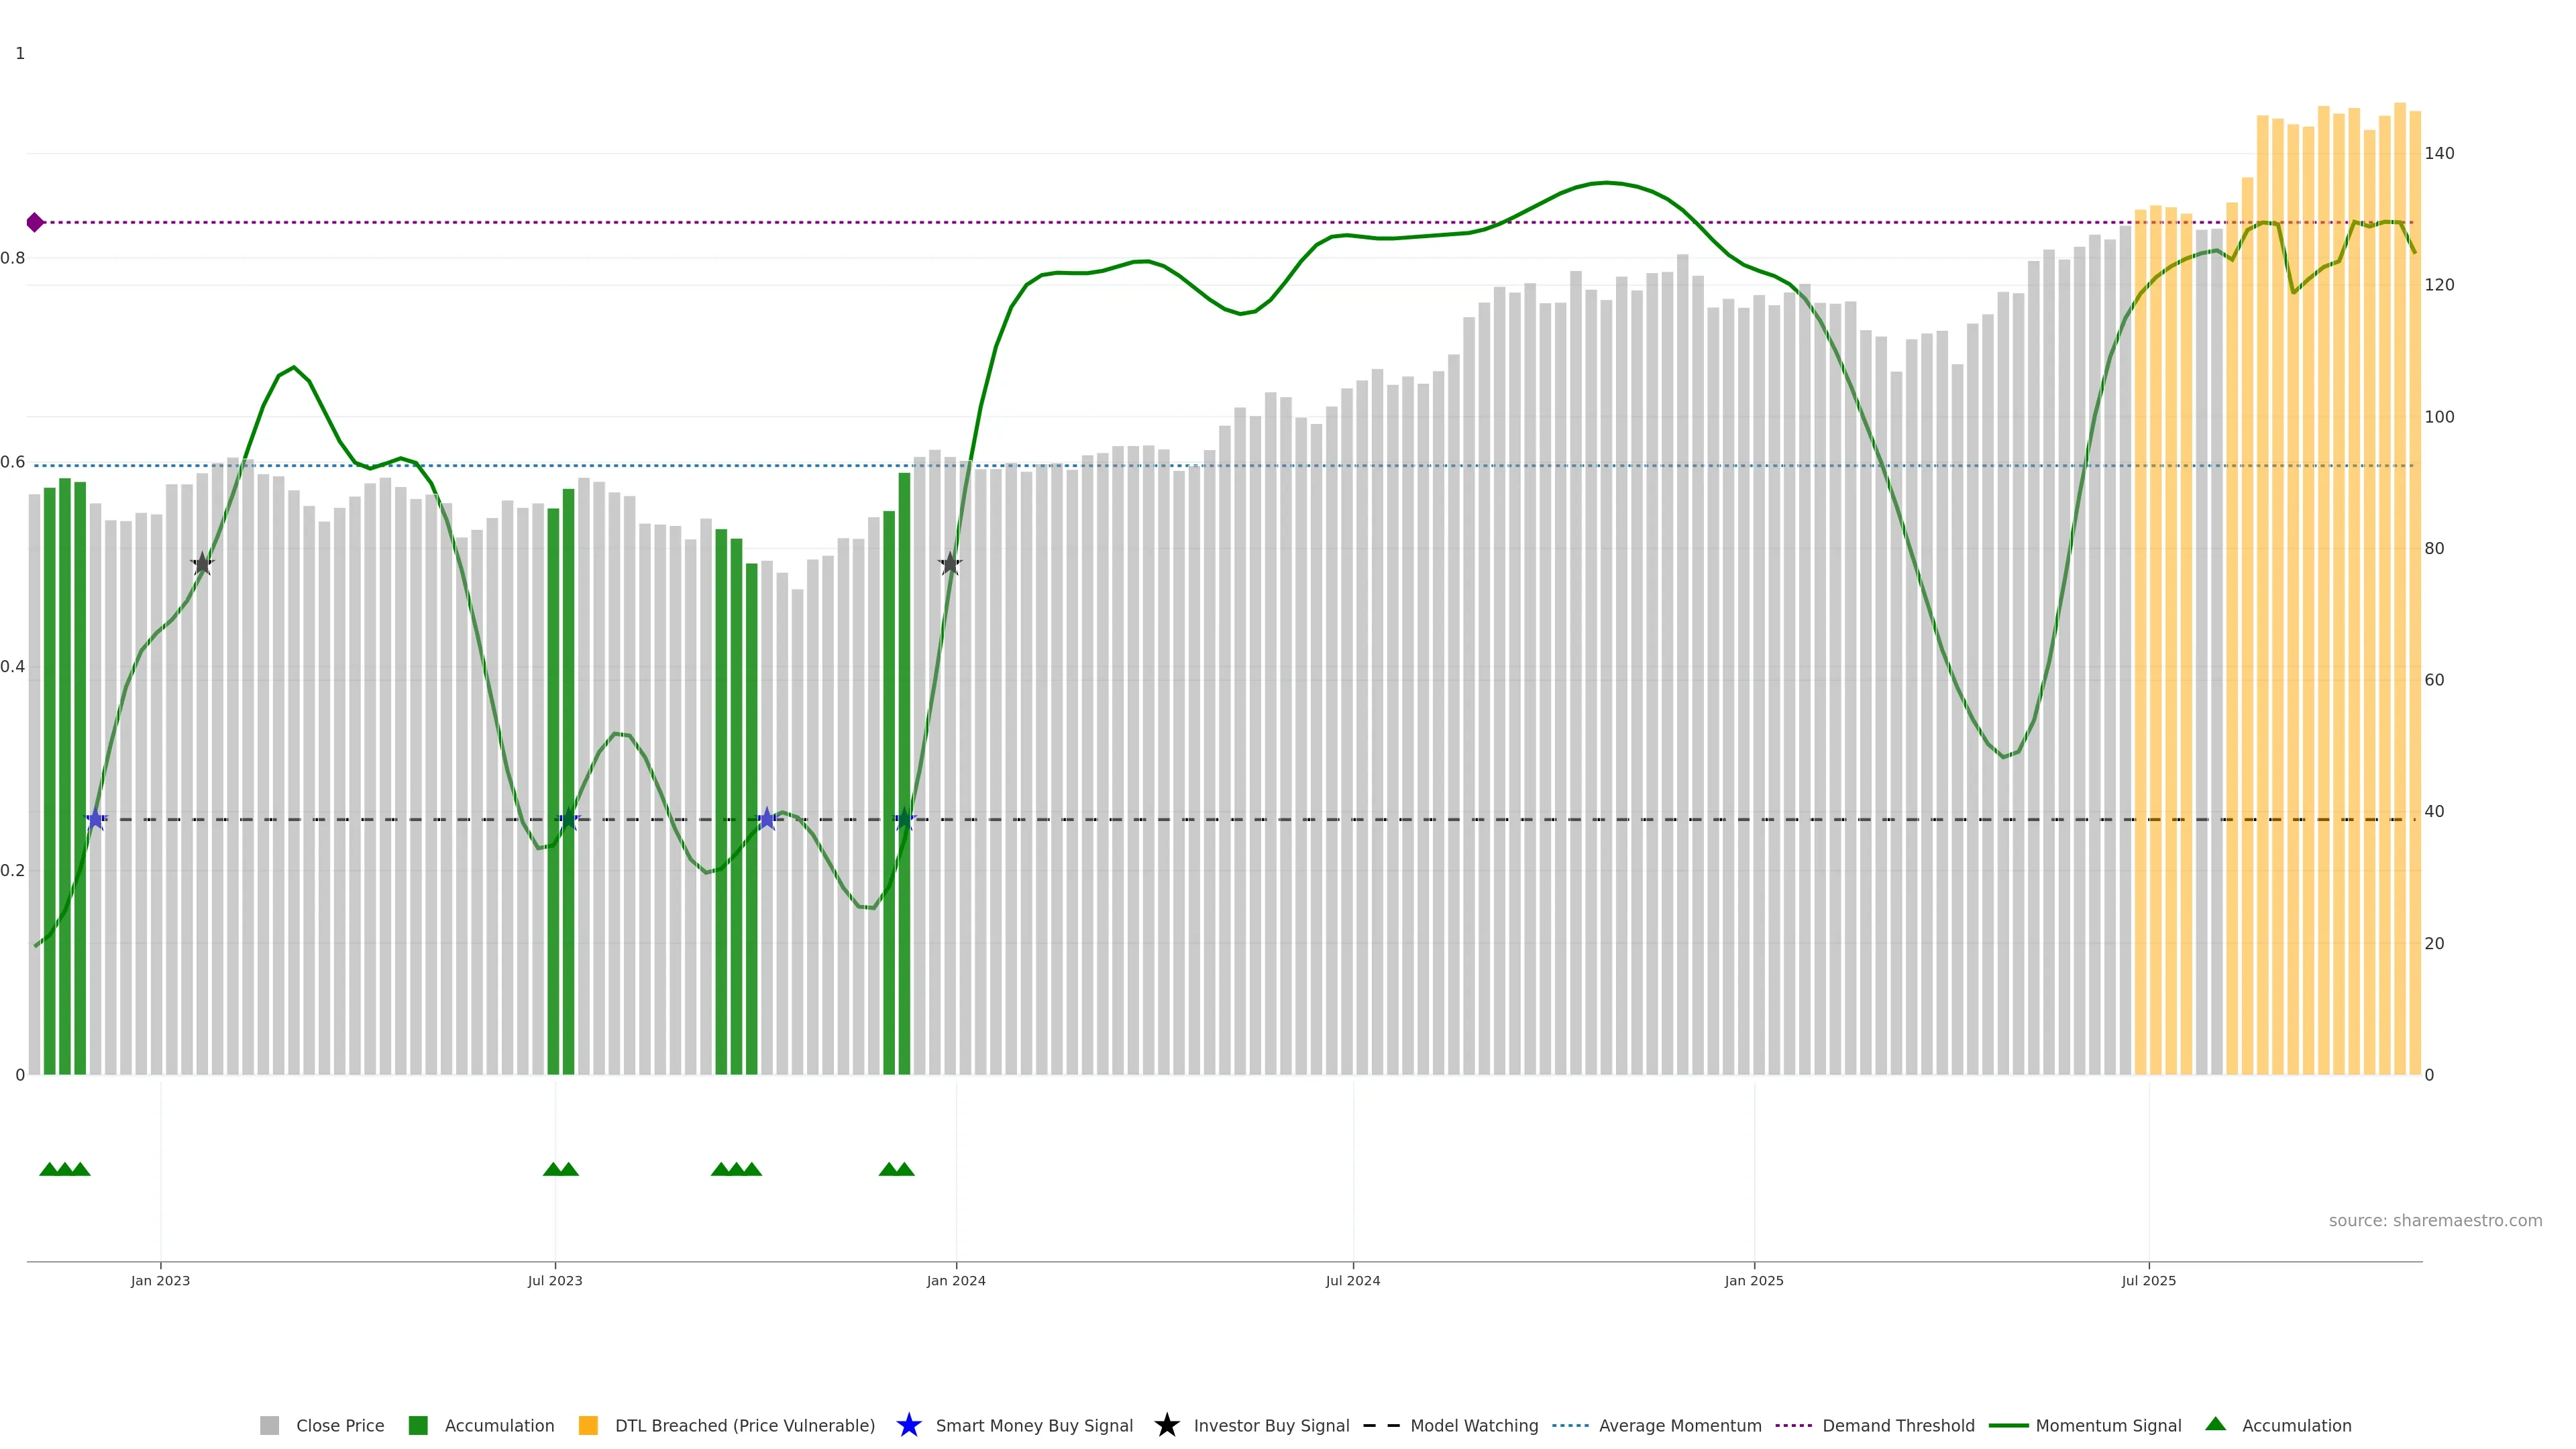Click the blue smart money star near Jul 2023
2576x1449 pixels.
coord(568,819)
